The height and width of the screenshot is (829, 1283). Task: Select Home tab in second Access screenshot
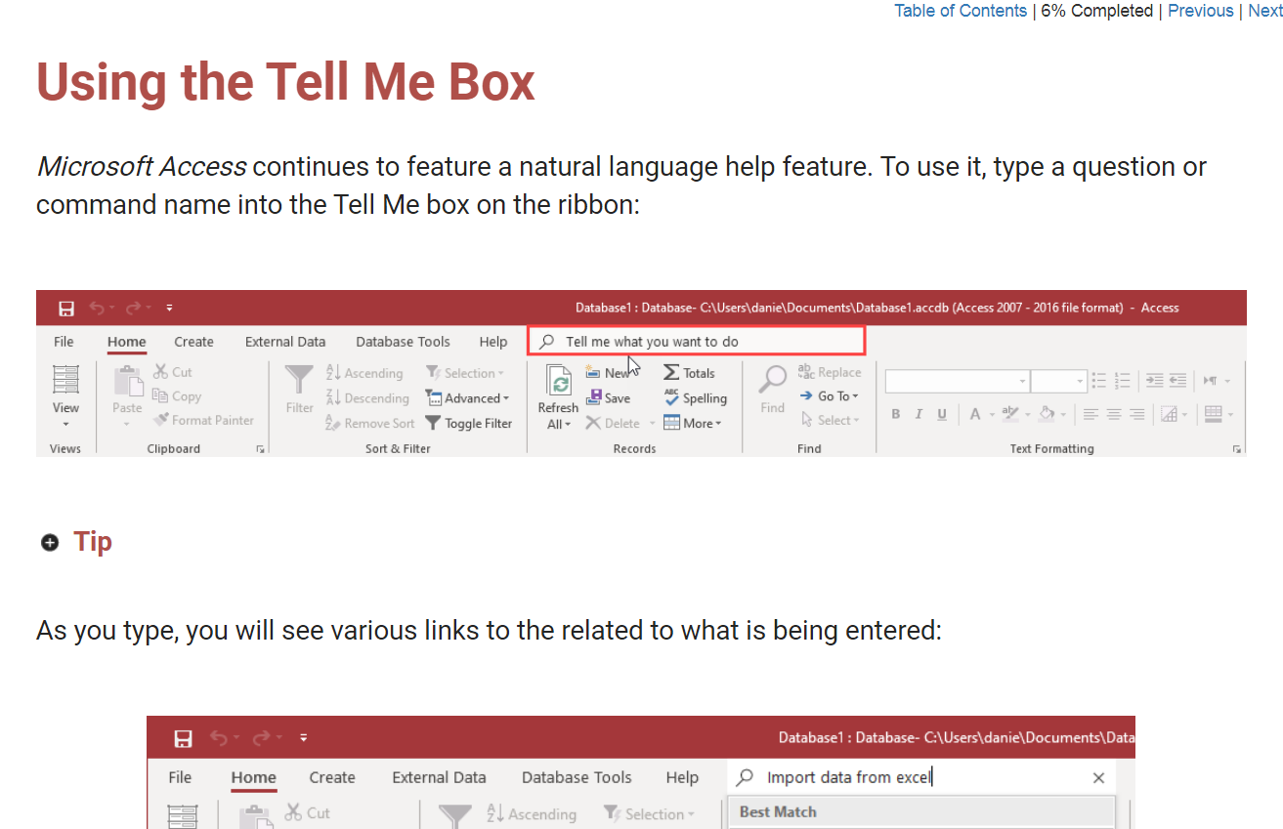(x=254, y=778)
